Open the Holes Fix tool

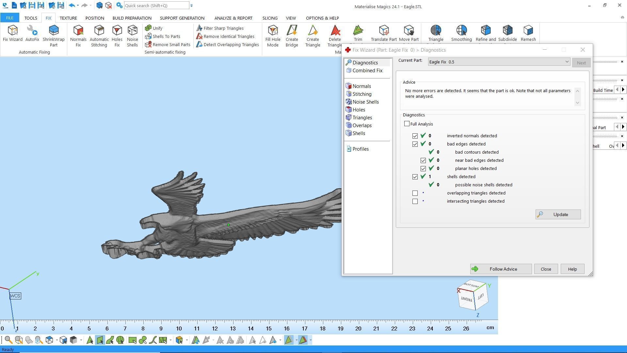[117, 31]
